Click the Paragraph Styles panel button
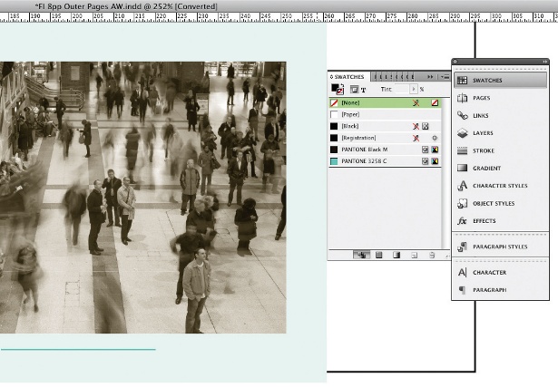 (499, 247)
